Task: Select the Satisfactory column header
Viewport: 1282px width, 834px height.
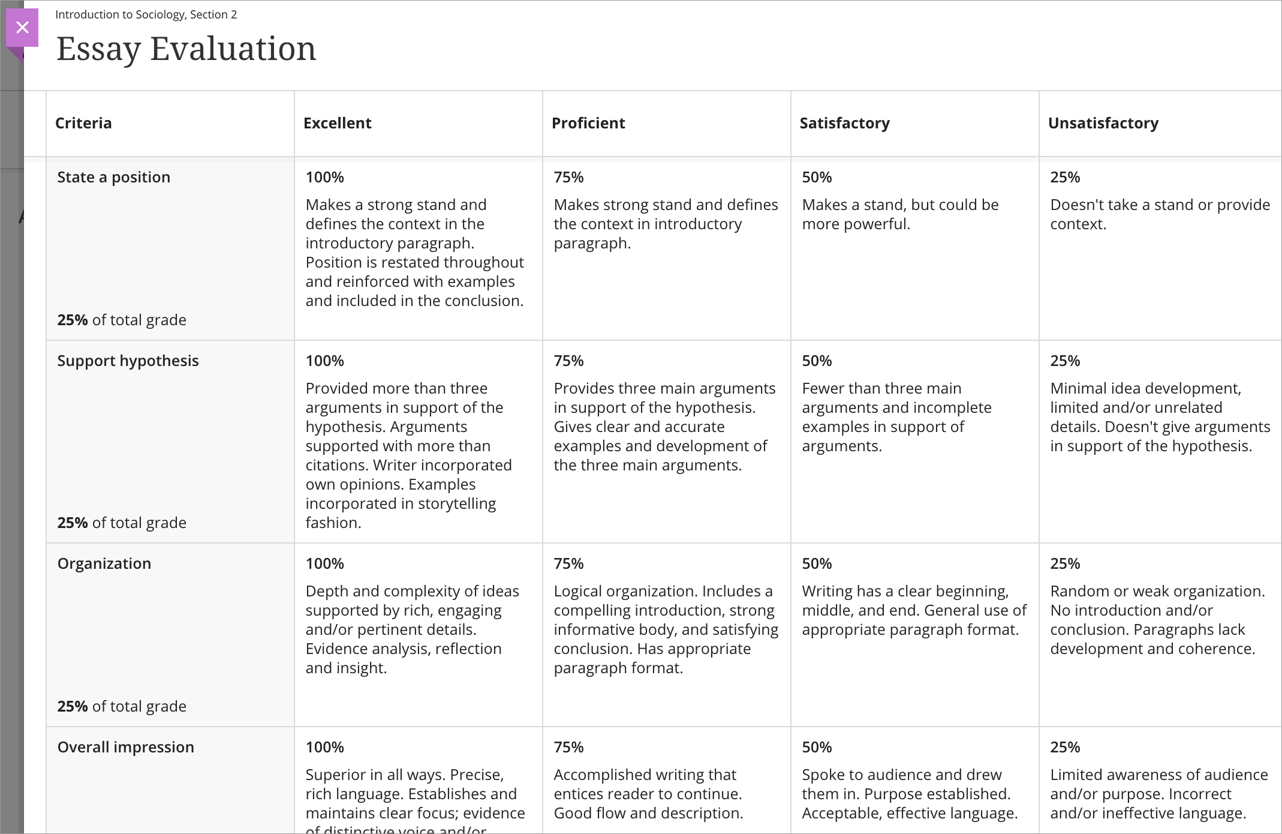Action: coord(845,123)
